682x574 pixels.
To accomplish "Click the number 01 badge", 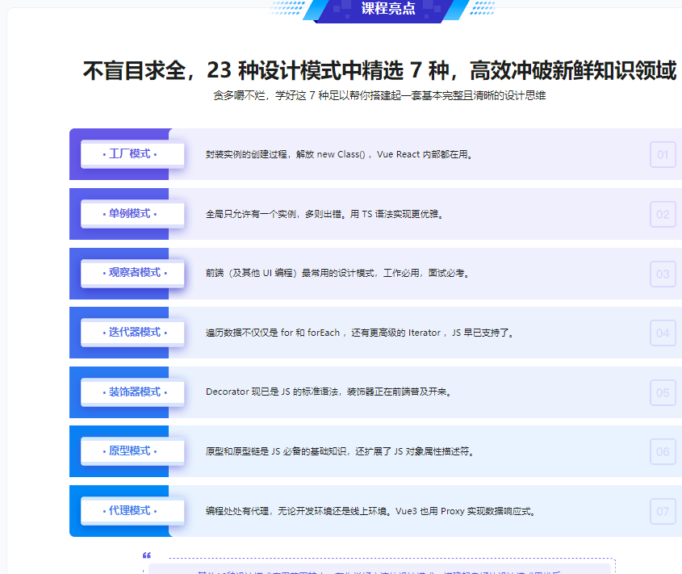I will pyautogui.click(x=663, y=154).
